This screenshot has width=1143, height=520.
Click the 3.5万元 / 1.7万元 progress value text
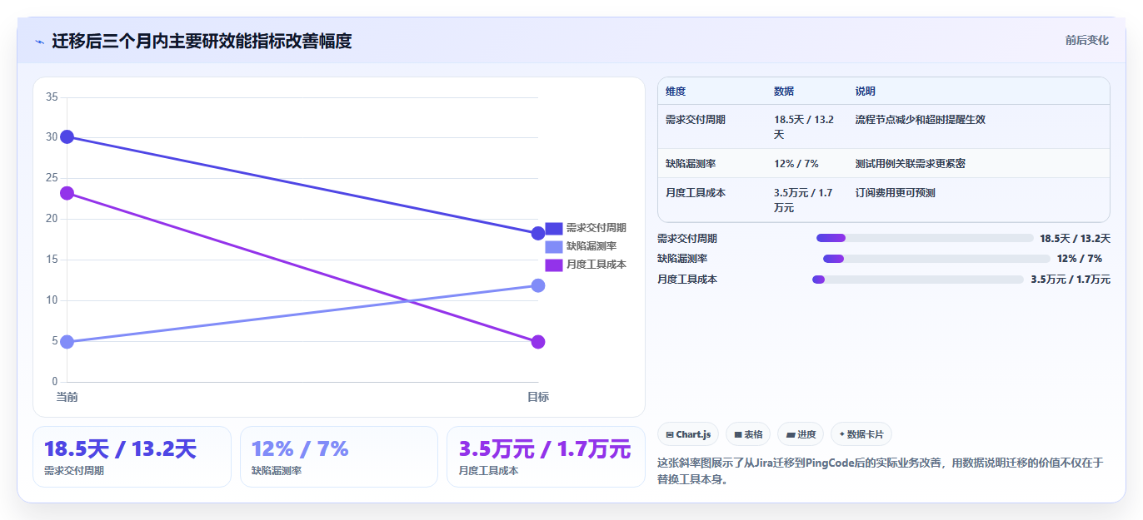pyautogui.click(x=1071, y=280)
